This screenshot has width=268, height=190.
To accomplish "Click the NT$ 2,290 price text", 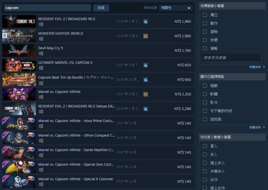I will [x=182, y=109].
